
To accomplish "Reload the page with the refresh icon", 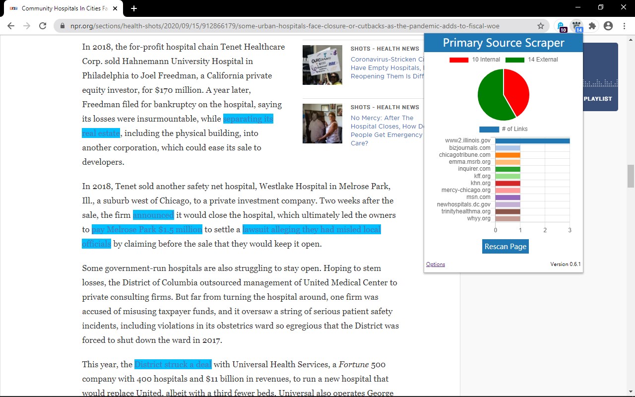I will click(x=43, y=26).
